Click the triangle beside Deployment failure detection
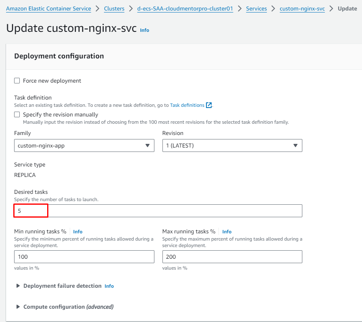This screenshot has height=322, width=362. pos(18,286)
